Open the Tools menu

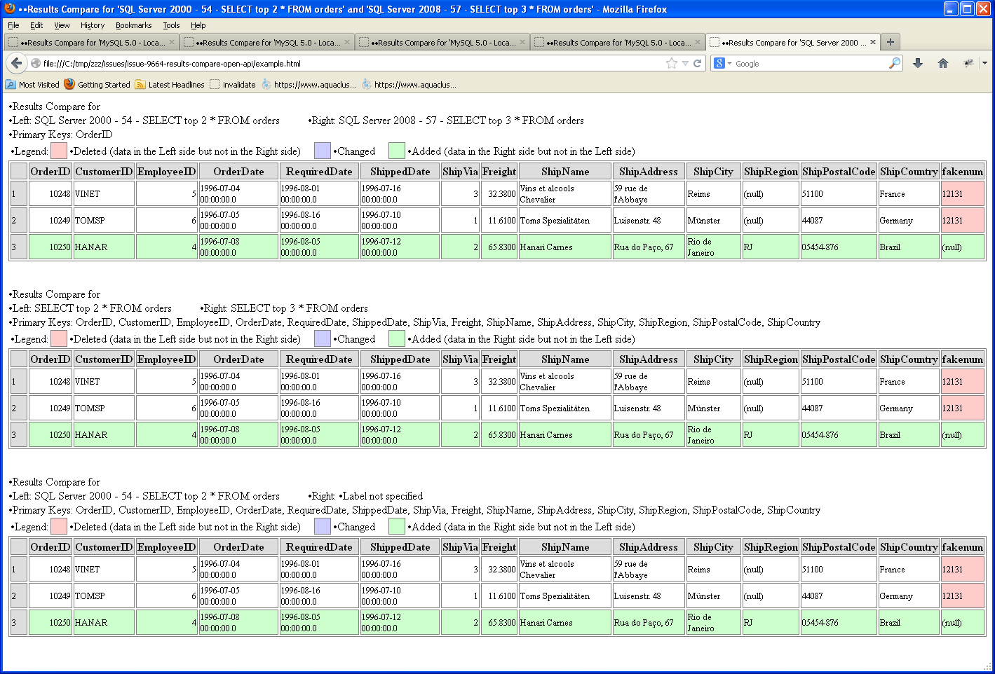click(171, 25)
